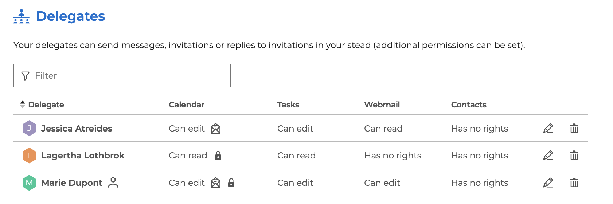The image size is (613, 204).
Task: Click the Calendar column header
Action: point(187,105)
